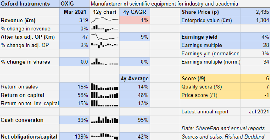
Task: Click the '% change in shares' bar sparkline
Action: point(104,62)
